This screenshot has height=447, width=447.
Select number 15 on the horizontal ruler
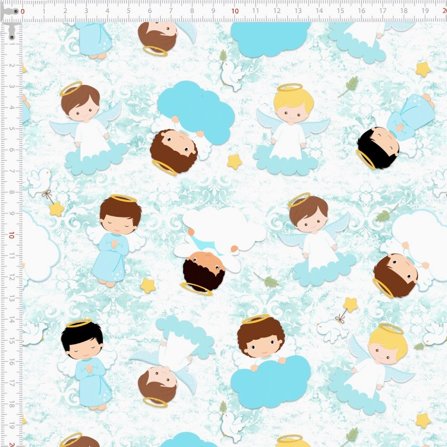[340, 11]
